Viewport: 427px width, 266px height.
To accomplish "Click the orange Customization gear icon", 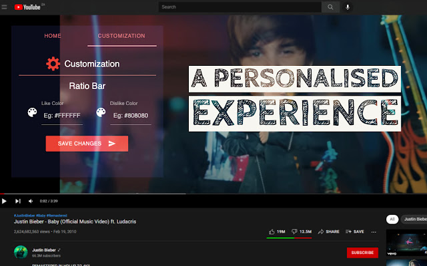I will click(53, 64).
